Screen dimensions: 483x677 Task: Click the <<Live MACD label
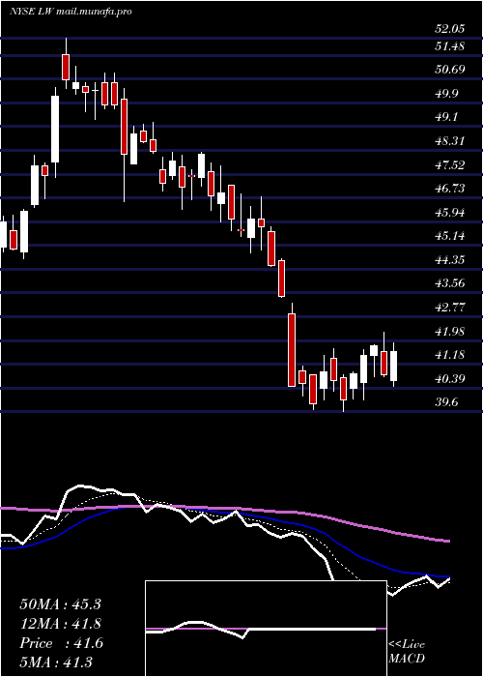tap(407, 652)
